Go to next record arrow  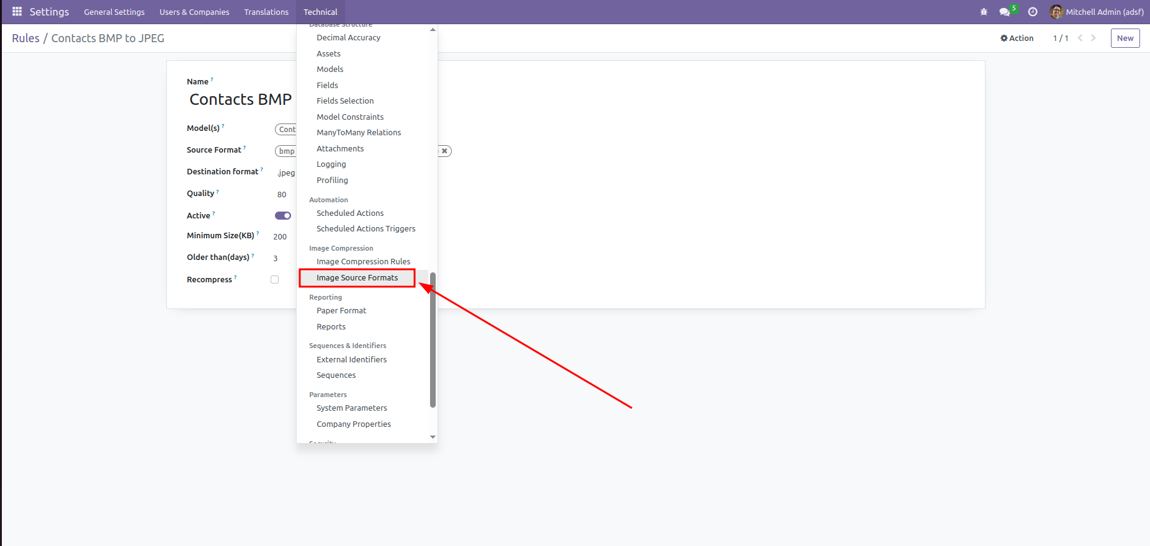(x=1094, y=38)
